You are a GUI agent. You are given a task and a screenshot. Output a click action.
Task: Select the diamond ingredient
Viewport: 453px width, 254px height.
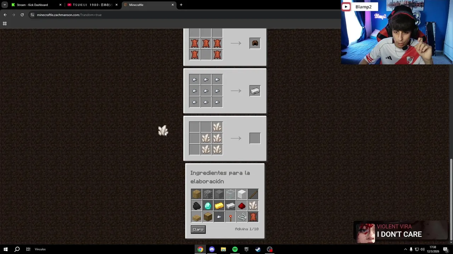[x=208, y=205]
